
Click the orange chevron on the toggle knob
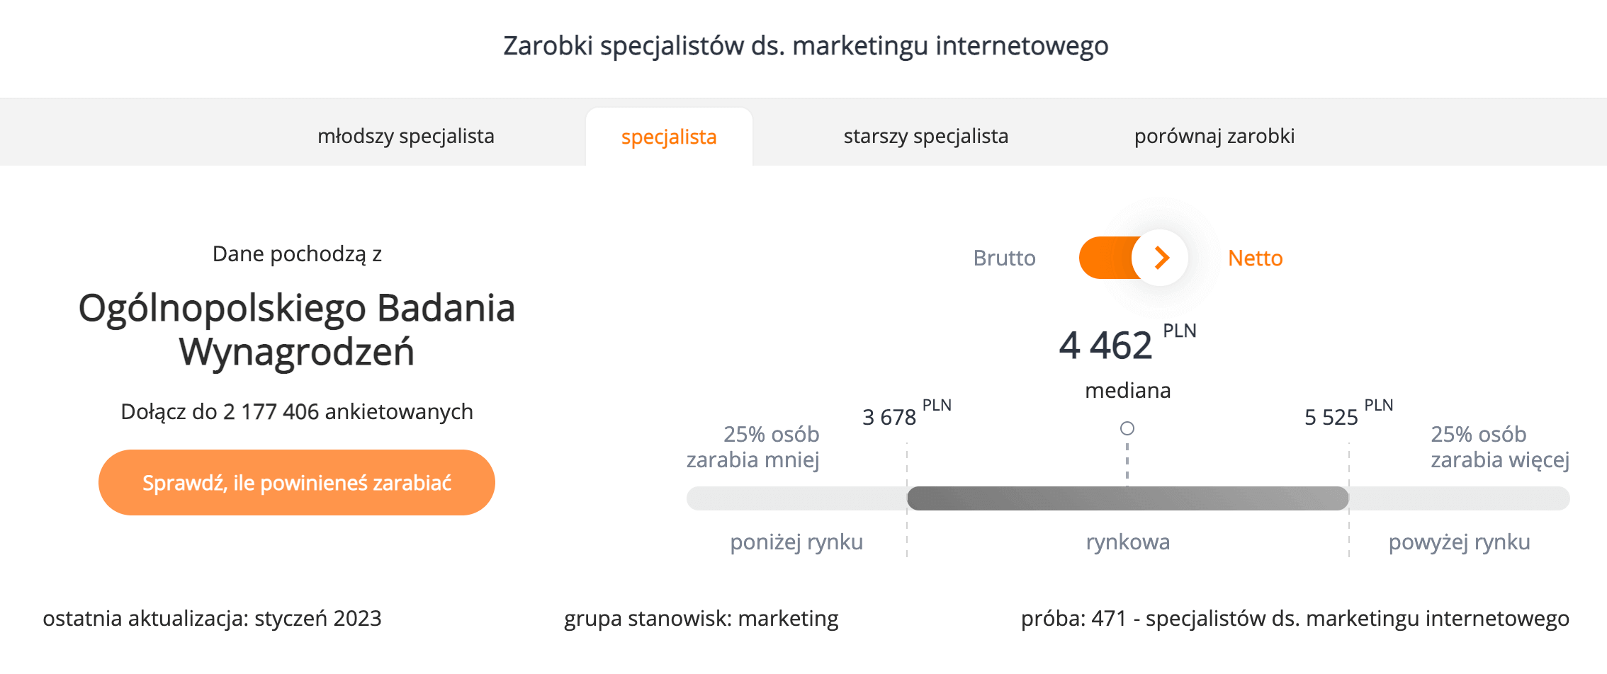click(x=1161, y=258)
